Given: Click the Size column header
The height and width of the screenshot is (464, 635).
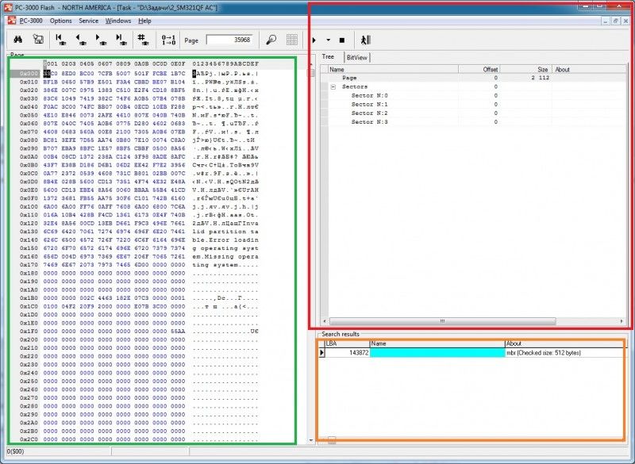Looking at the screenshot, I should (x=525, y=70).
